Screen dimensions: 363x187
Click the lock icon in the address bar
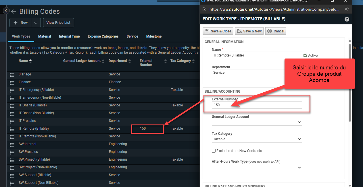[204, 9]
